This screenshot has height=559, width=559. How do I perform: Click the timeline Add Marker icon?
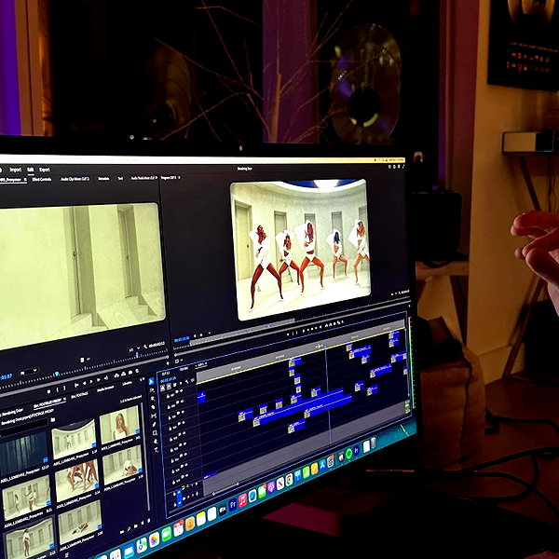181,383
